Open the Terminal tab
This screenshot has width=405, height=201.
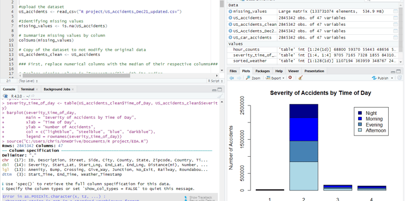(29, 89)
